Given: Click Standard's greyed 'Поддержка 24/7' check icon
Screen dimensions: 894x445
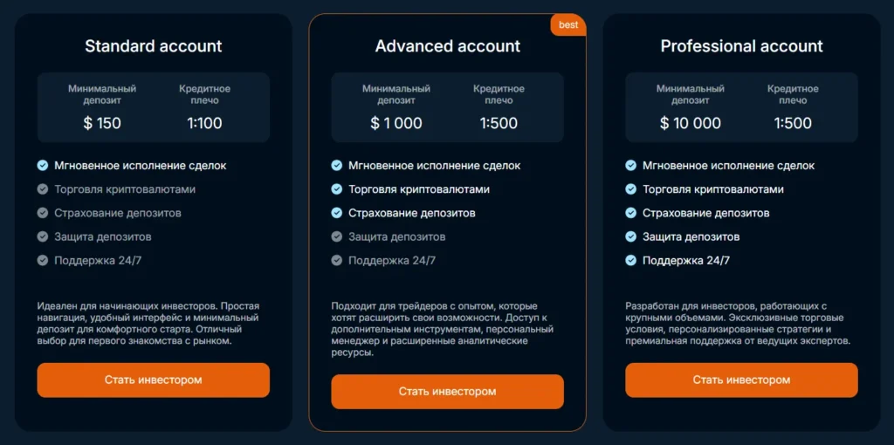Looking at the screenshot, I should point(43,260).
